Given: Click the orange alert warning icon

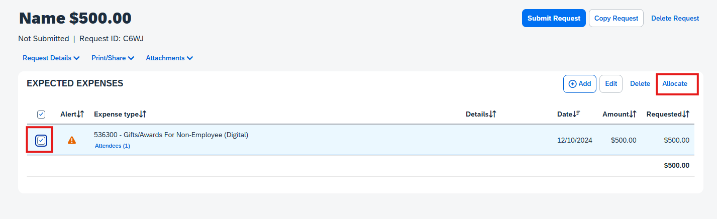Looking at the screenshot, I should [x=72, y=141].
